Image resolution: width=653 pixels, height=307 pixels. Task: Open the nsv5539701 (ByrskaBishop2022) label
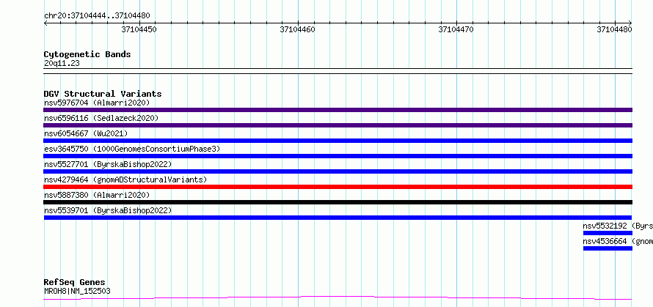(x=108, y=210)
